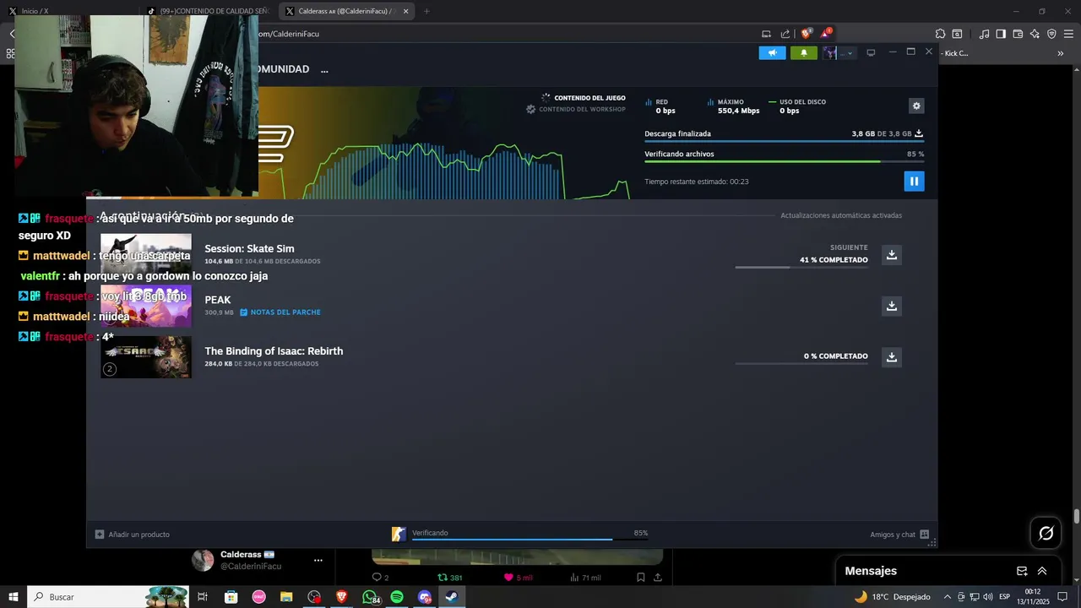Pause the current Steam download
Viewport: 1081px width, 608px height.
pos(914,181)
